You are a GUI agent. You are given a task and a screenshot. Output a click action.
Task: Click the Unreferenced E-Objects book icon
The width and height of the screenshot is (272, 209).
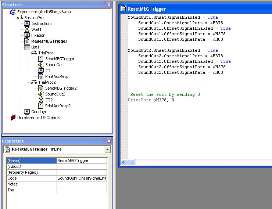pos(13,118)
